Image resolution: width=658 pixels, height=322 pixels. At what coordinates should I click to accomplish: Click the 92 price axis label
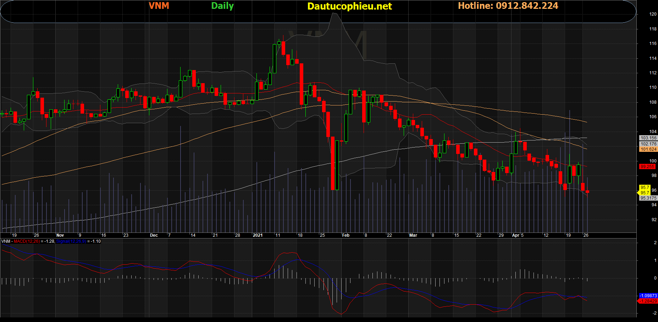click(x=654, y=220)
